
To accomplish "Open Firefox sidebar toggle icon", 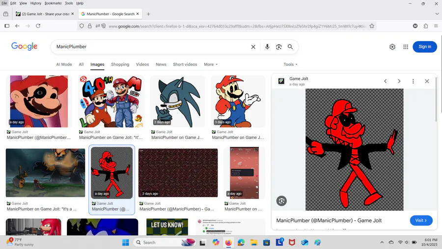I will click(x=7, y=26).
